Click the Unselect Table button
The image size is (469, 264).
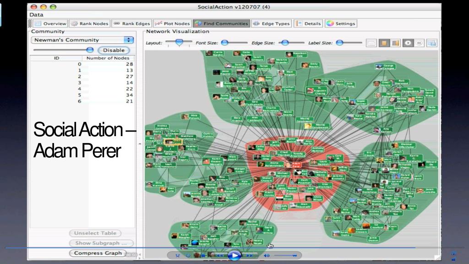[95, 233]
